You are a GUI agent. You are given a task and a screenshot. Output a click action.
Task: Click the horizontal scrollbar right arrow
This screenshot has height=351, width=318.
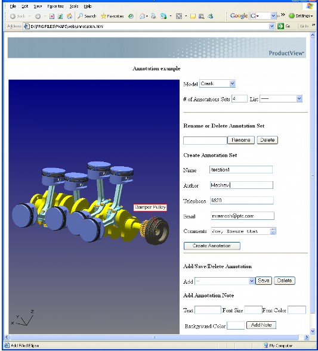pyautogui.click(x=307, y=337)
